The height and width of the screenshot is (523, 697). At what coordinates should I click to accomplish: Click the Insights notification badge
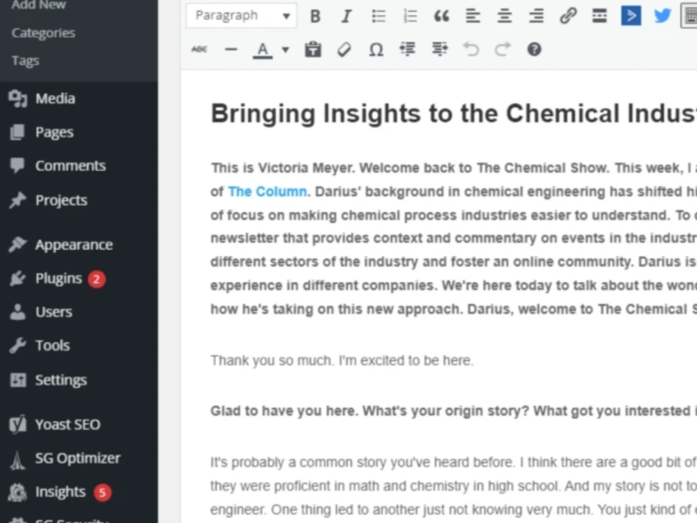pyautogui.click(x=102, y=492)
